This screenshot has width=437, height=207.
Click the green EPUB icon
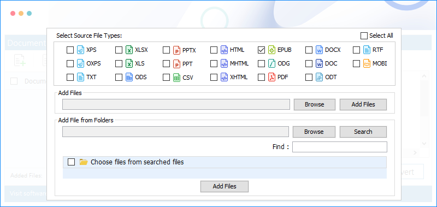[271, 50]
